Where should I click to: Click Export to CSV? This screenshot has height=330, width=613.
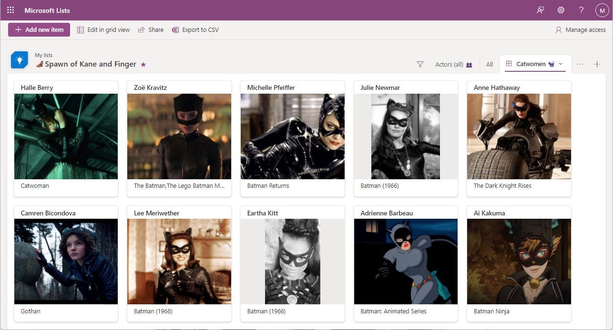point(195,29)
